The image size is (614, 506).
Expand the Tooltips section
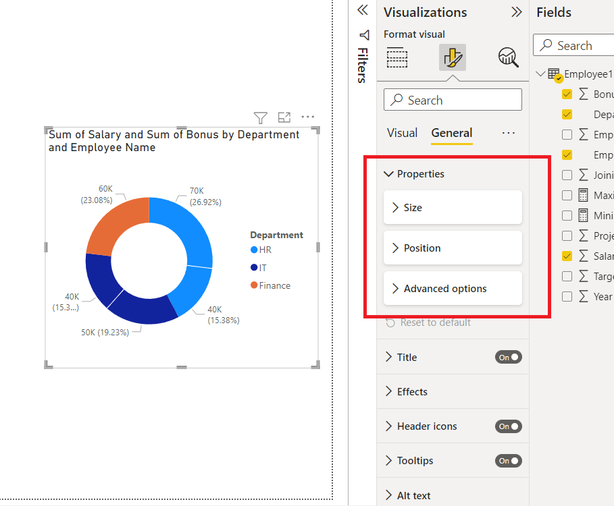(389, 461)
